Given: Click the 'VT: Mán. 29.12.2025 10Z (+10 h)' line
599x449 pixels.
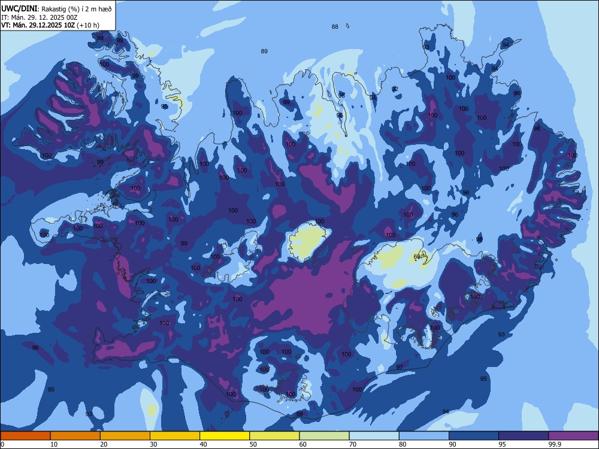Looking at the screenshot, I should point(50,25).
